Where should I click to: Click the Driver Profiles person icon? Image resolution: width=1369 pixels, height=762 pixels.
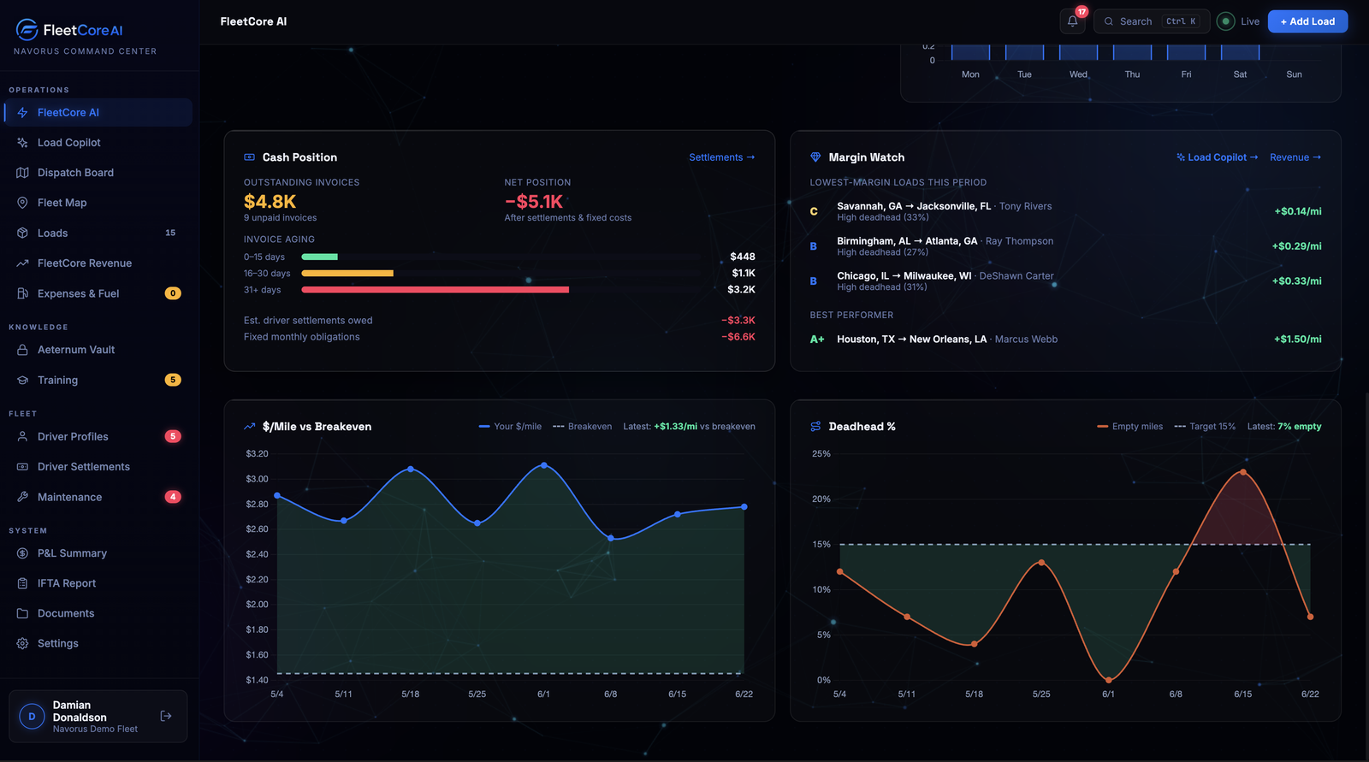(x=22, y=436)
